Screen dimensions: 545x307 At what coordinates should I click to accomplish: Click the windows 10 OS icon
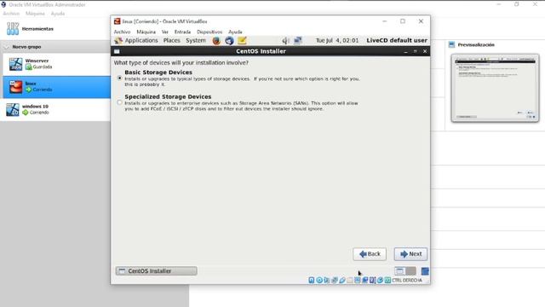(13, 110)
